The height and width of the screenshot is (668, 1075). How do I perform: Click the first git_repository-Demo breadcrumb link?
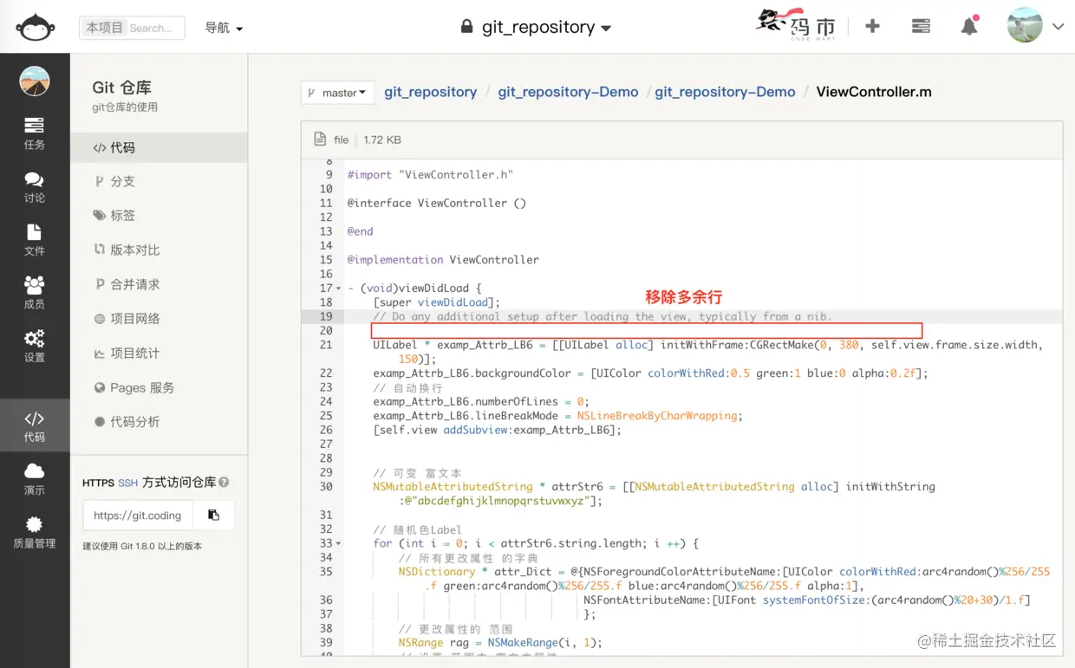click(x=568, y=92)
